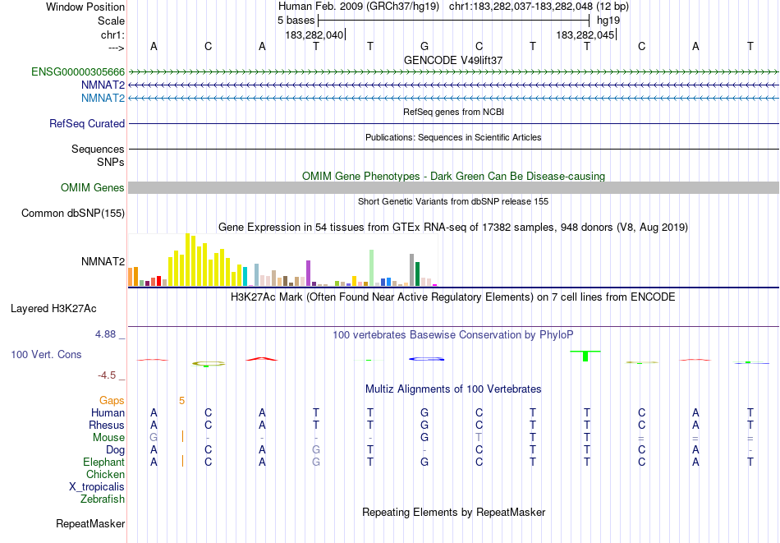Open the RefSeq genes from NCBI title
This screenshot has height=543, width=780.
tap(454, 112)
